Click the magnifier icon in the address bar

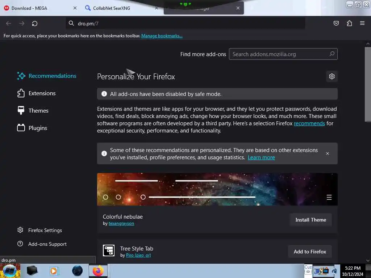tap(71, 23)
